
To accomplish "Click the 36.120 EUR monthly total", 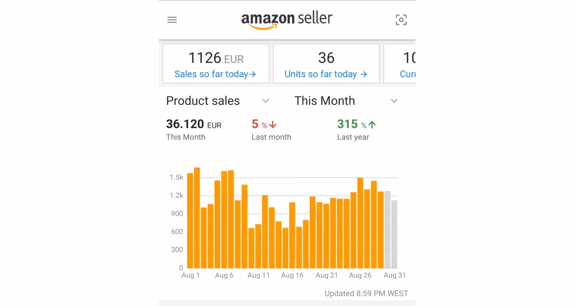I will [x=194, y=124].
